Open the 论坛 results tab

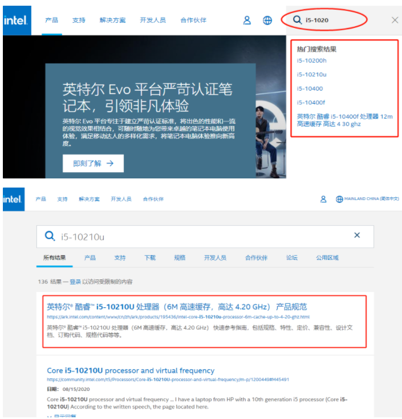[x=292, y=258]
